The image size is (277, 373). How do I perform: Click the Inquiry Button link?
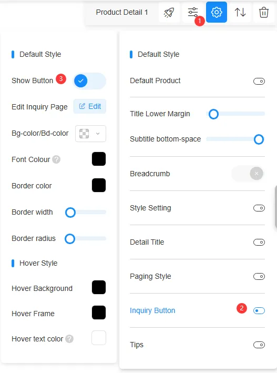point(152,310)
